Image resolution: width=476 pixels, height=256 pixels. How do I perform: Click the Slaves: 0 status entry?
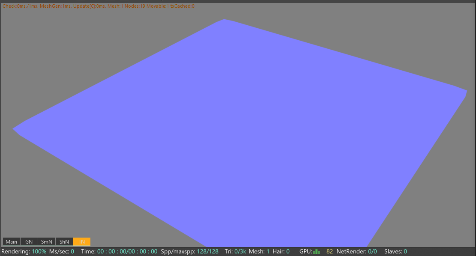click(x=395, y=251)
